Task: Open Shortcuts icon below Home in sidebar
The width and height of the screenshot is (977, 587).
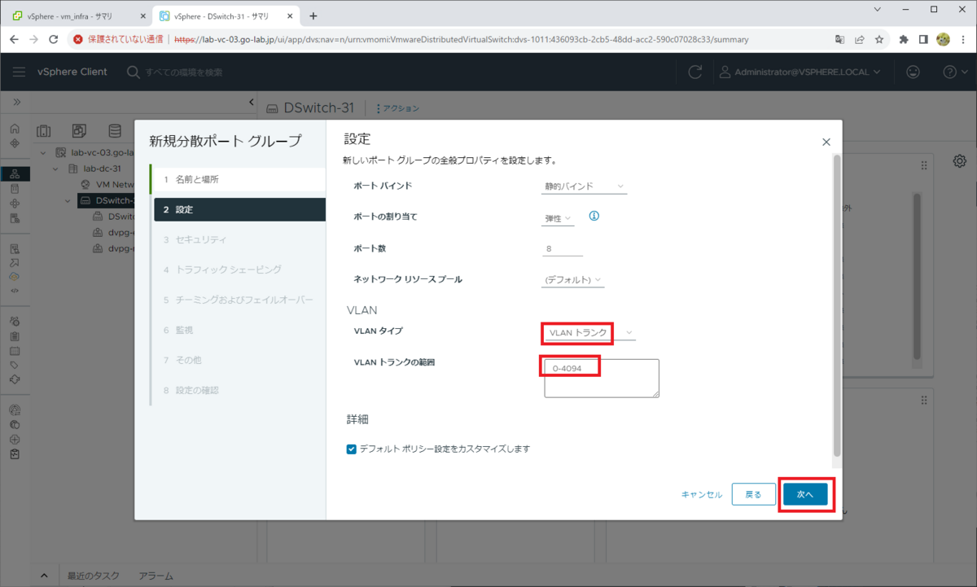Action: pos(15,143)
